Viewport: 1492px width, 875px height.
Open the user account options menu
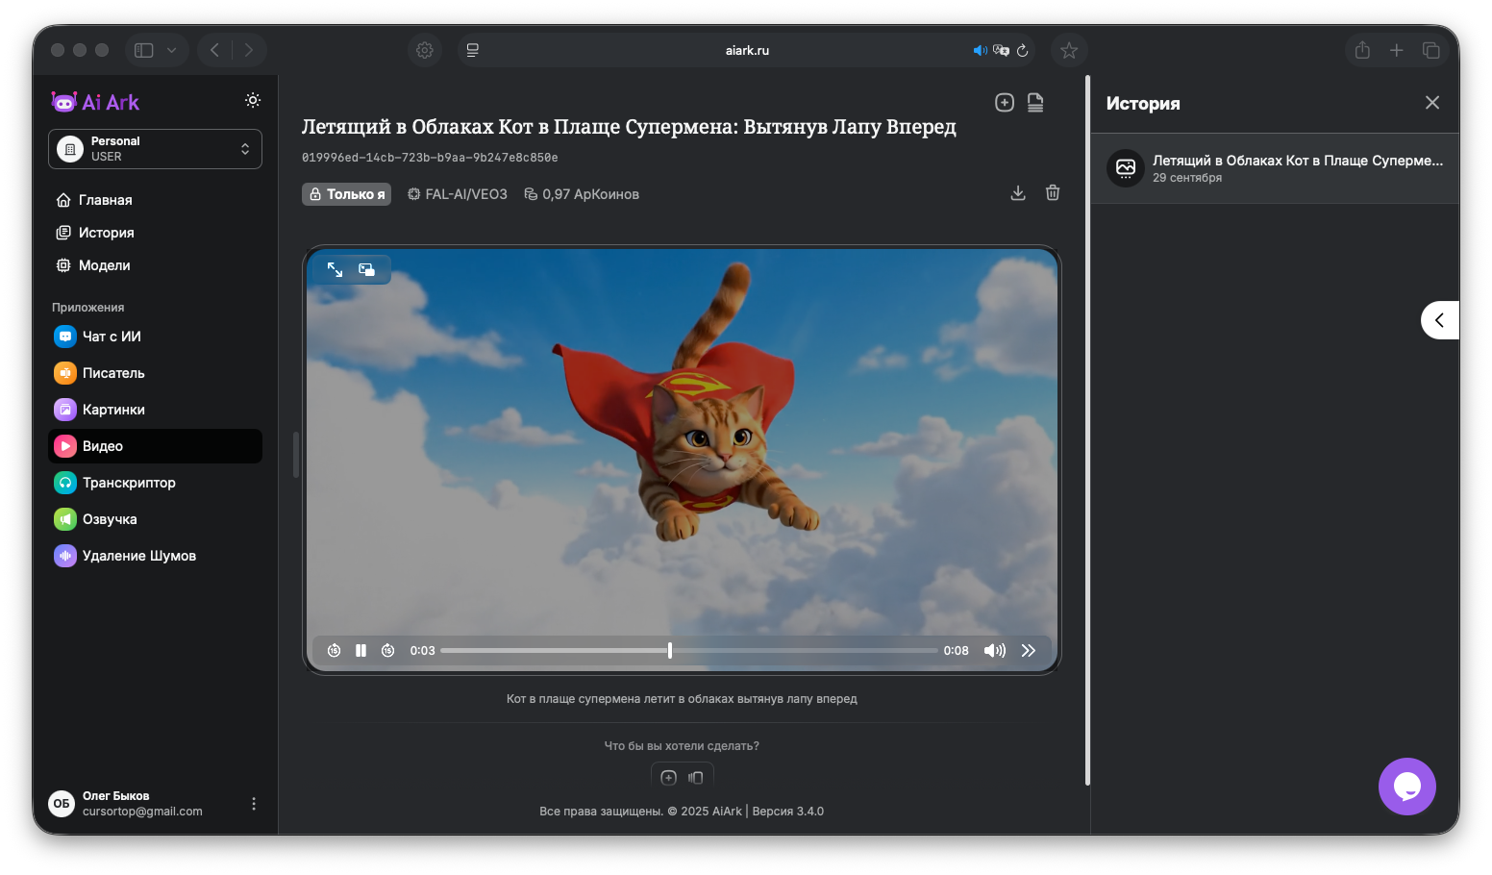point(254,804)
